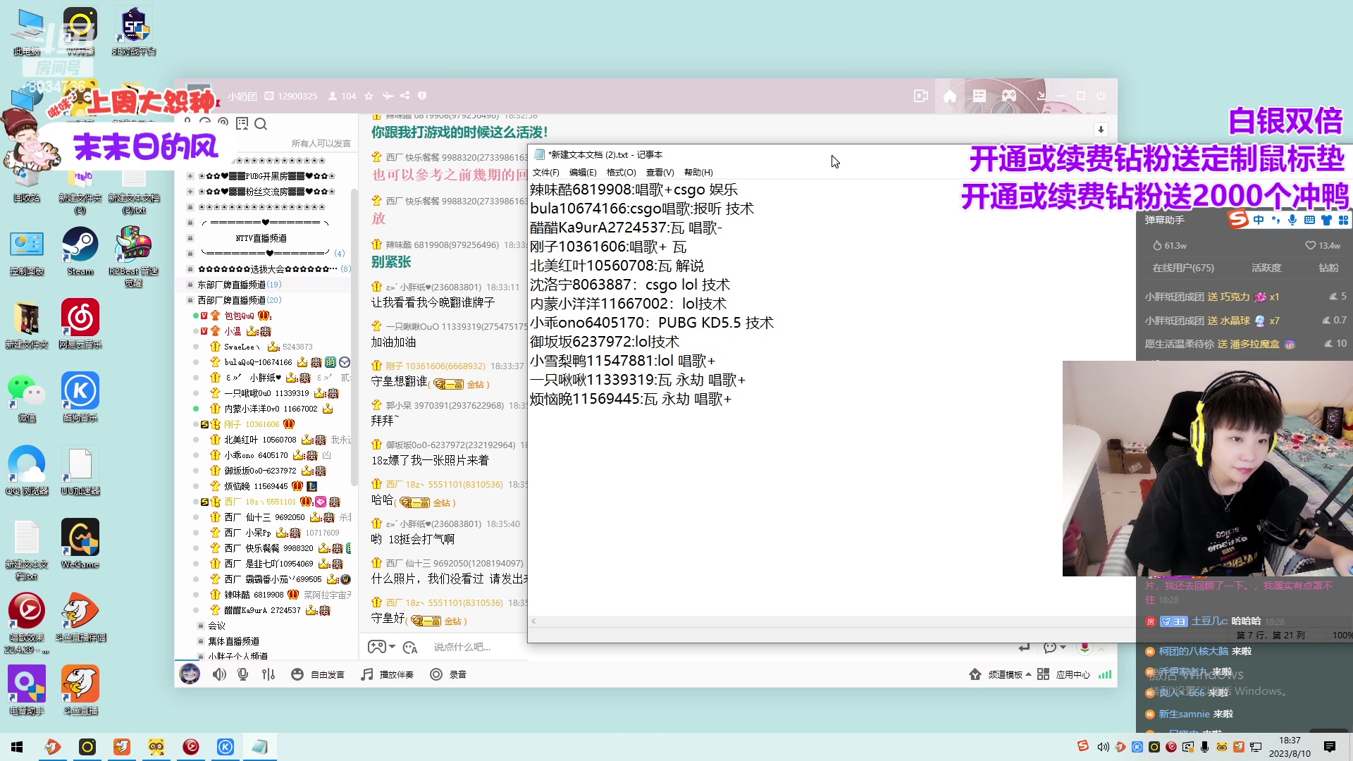Click Sogou voice input microphone icon

point(1292,220)
